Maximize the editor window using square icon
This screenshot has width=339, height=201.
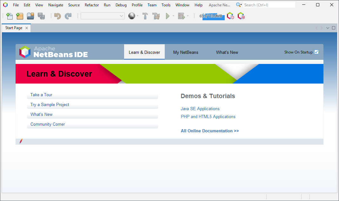tap(334, 28)
